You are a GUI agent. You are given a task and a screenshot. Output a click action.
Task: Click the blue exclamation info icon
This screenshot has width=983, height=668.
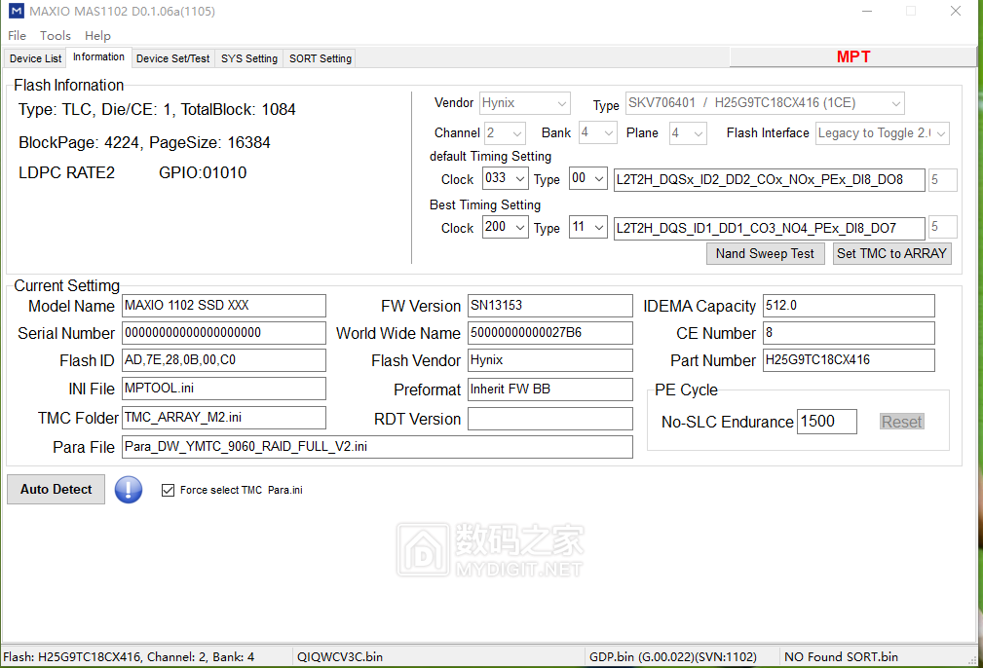point(128,490)
